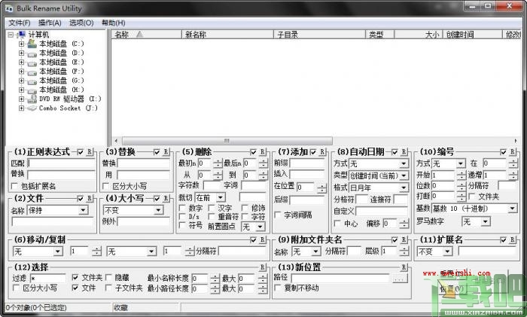Reset the (13)新位置 section with R button
527x317 pixels.
click(x=404, y=267)
